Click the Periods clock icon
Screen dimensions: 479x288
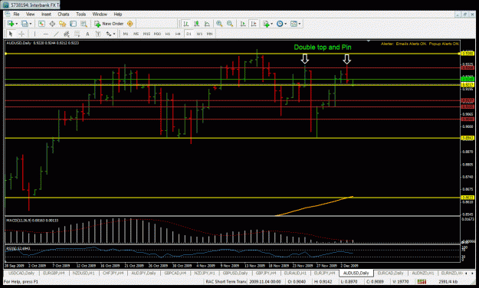click(x=280, y=24)
